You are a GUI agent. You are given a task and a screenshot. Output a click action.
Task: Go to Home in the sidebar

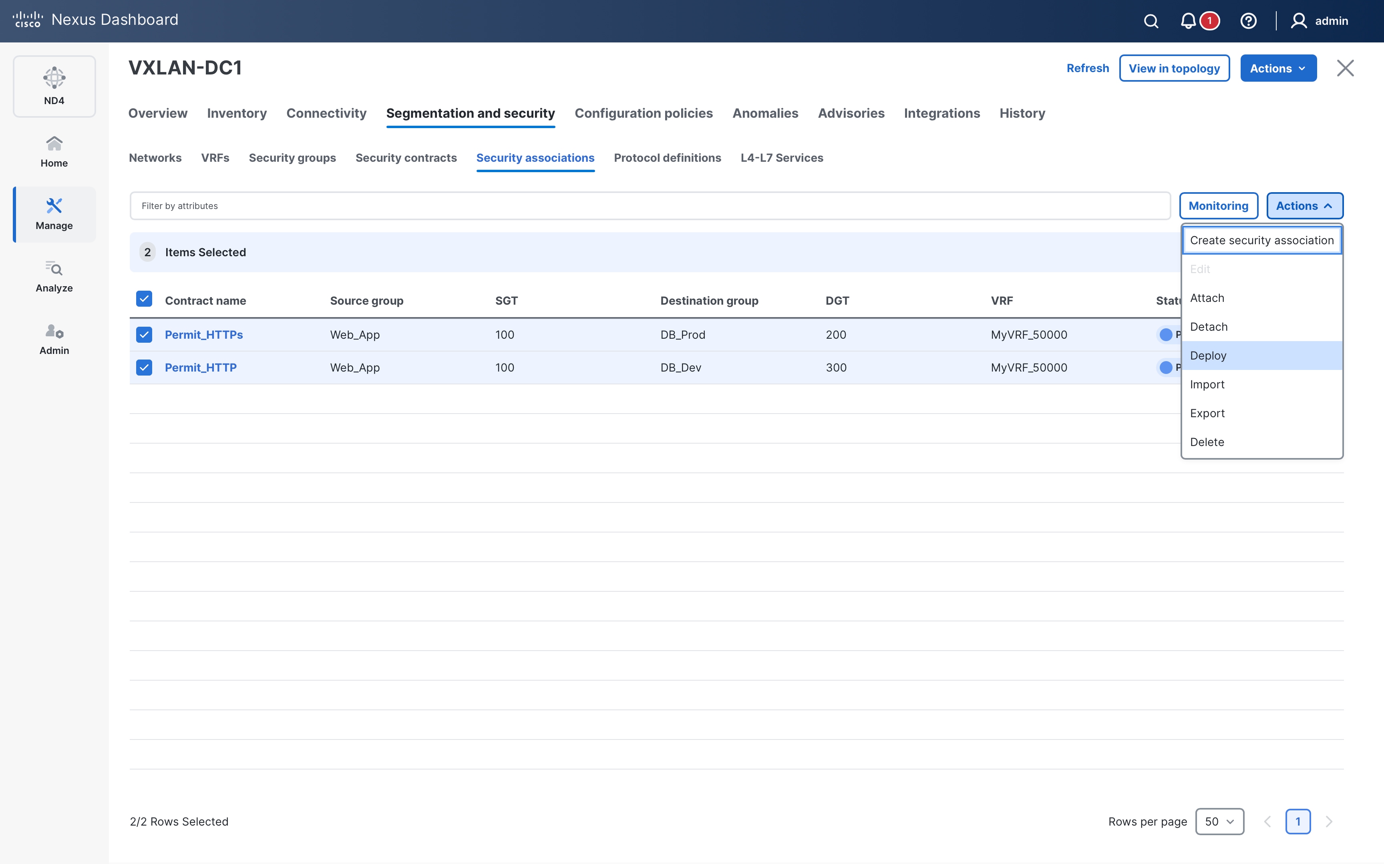tap(54, 151)
